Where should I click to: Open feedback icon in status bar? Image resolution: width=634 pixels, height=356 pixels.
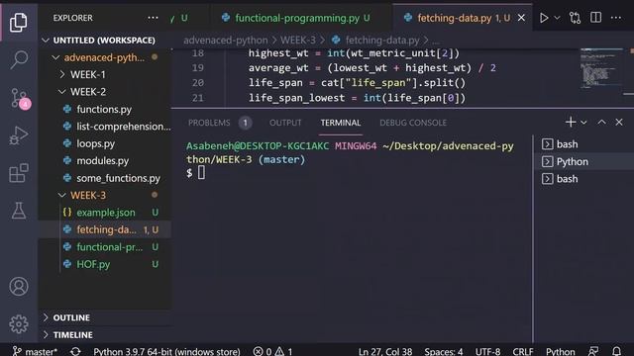[x=593, y=351]
